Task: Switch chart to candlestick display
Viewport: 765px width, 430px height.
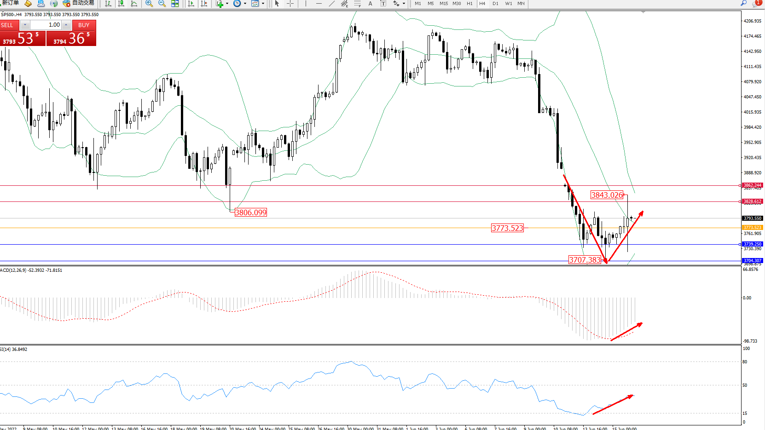Action: coord(121,4)
